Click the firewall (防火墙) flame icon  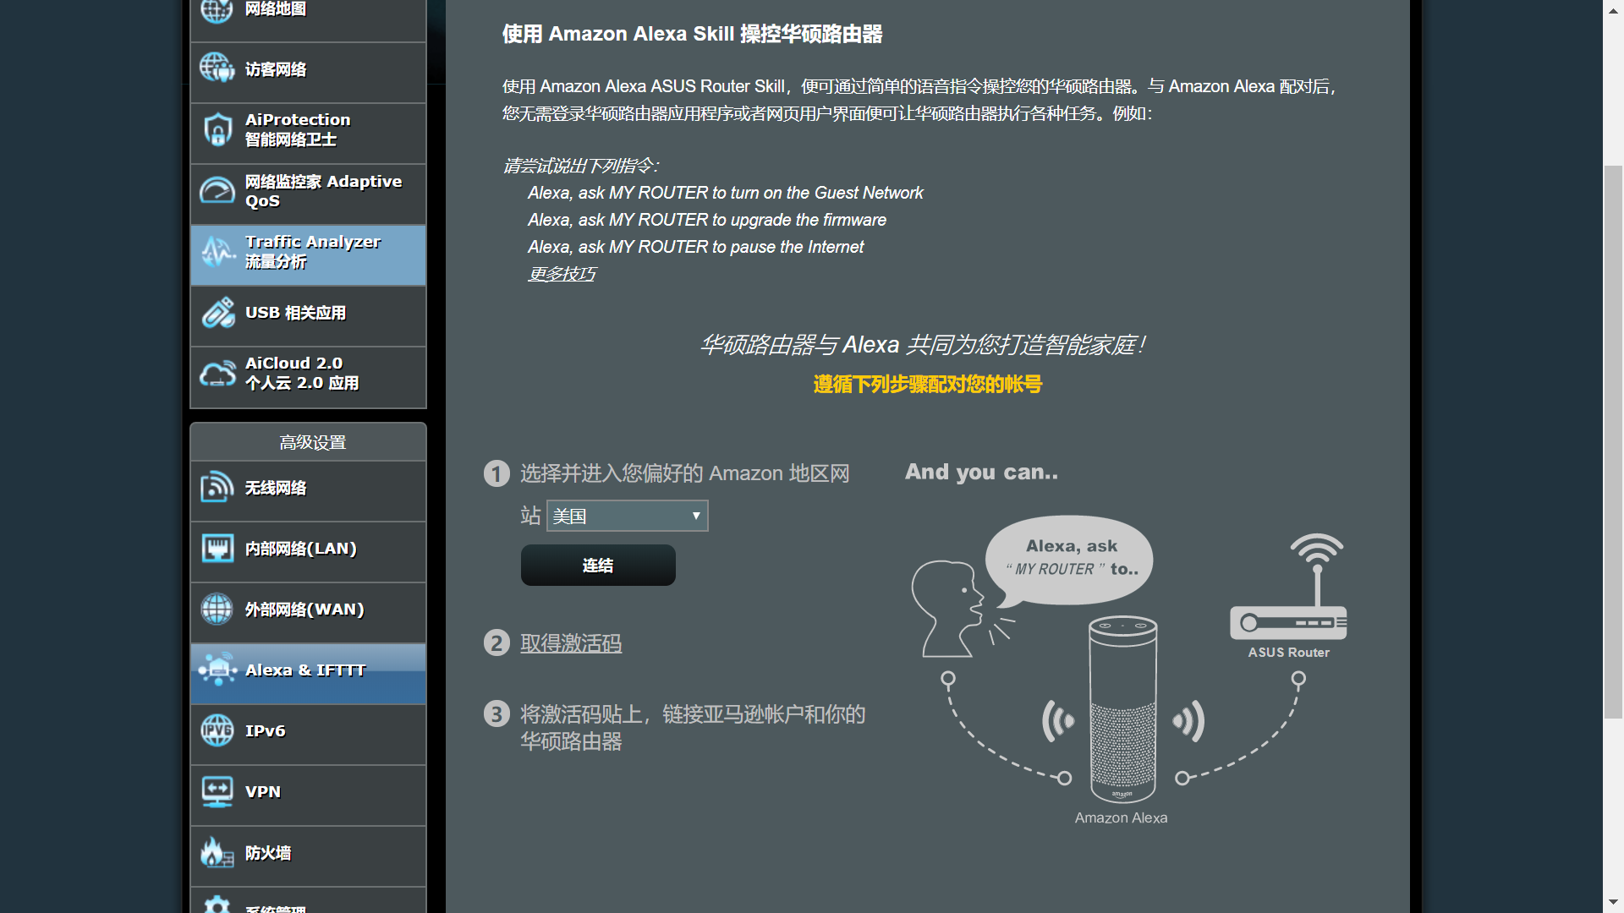[217, 852]
